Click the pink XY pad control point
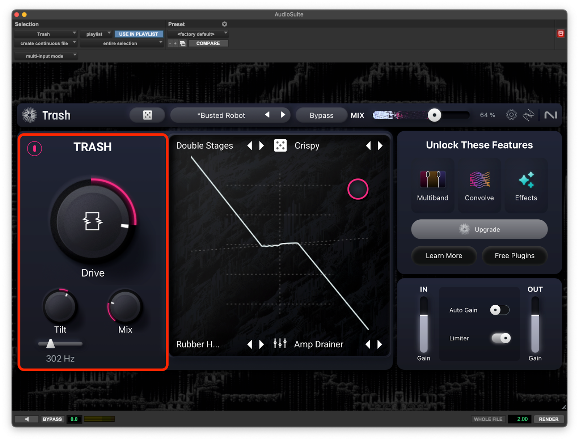The height and width of the screenshot is (441, 579). pos(358,189)
